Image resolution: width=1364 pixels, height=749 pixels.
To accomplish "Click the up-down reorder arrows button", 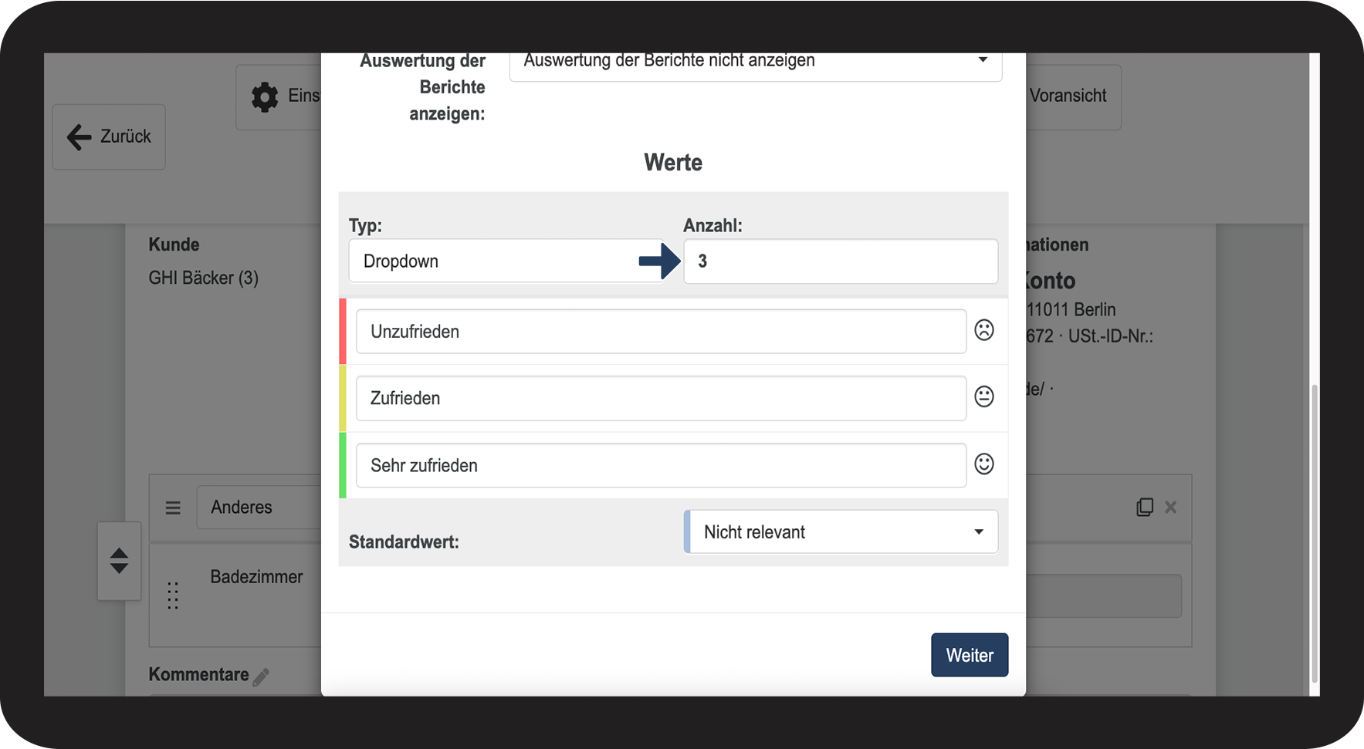I will 119,561.
